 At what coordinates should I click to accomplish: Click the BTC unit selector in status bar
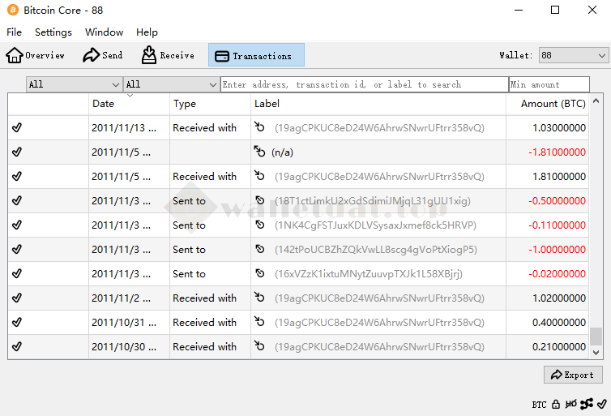(539, 404)
